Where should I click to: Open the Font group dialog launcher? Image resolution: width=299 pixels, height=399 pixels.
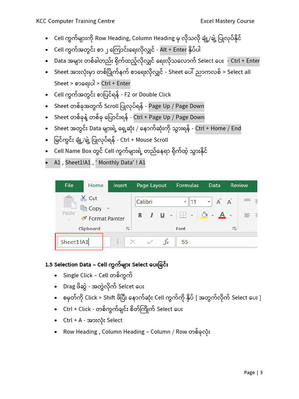point(234,229)
